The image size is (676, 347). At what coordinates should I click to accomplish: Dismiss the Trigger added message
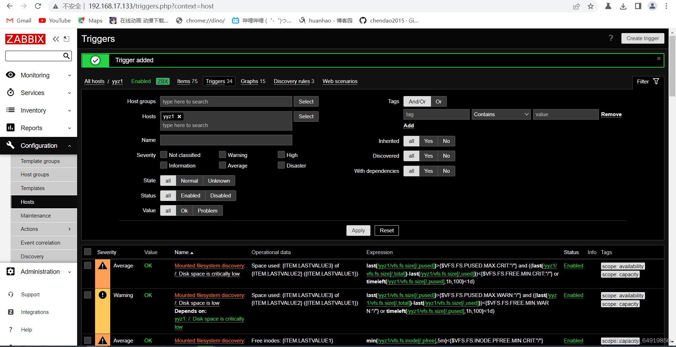(659, 58)
